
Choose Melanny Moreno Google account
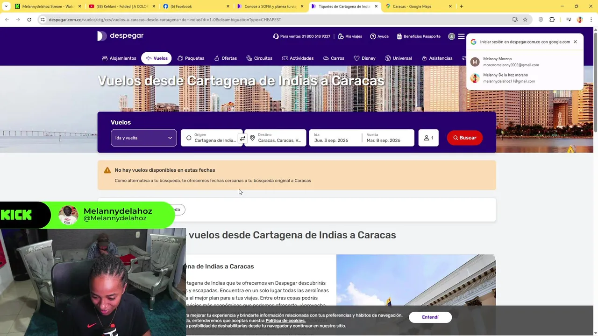tap(525, 62)
